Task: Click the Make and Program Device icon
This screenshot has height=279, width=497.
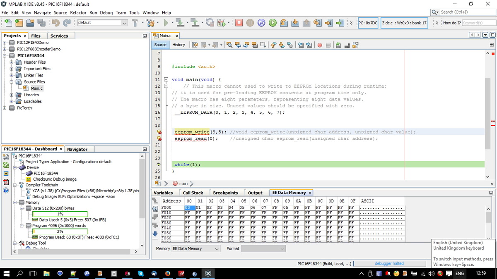Action: (x=179, y=23)
